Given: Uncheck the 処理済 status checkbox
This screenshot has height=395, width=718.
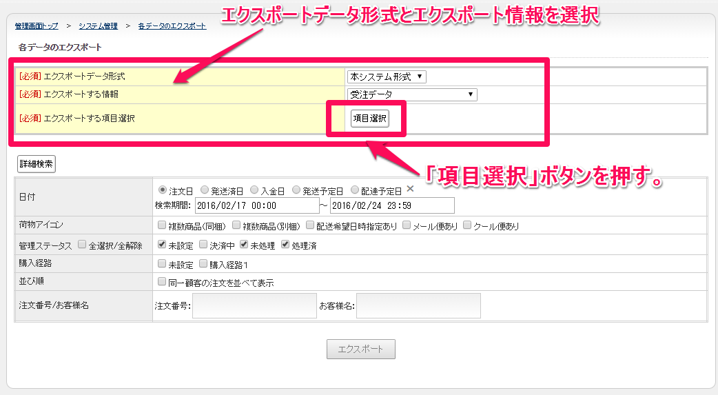Looking at the screenshot, I should (x=285, y=245).
